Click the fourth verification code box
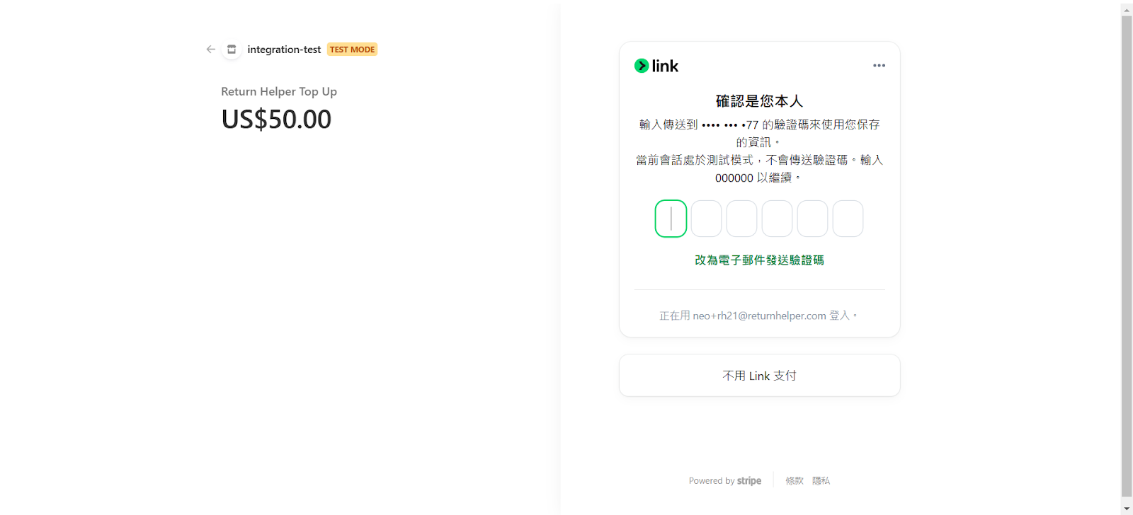 [777, 219]
